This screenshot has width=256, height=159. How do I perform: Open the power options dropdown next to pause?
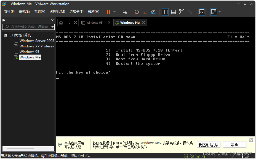(114, 12)
